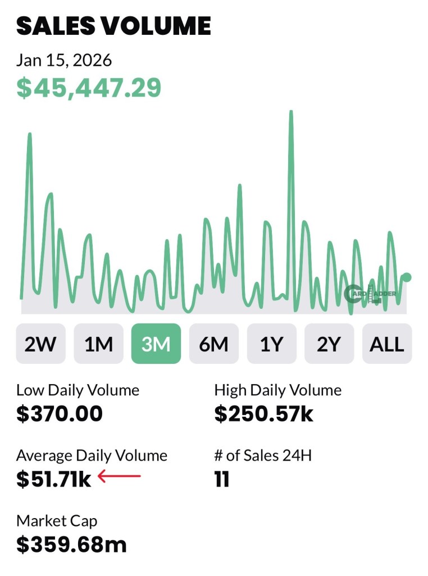Click the Card Ladder watermark logo

coord(370,293)
